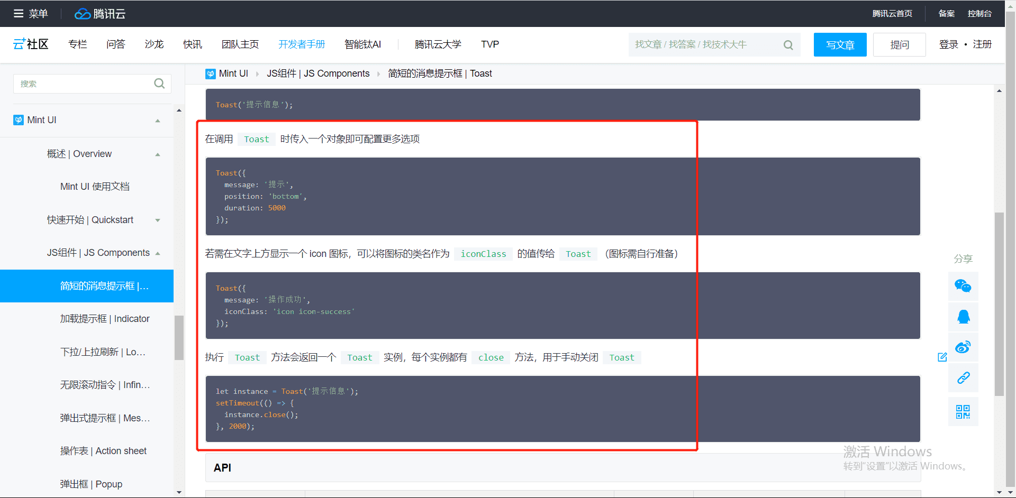Click the sidebar search magnifier icon
This screenshot has height=498, width=1016.
[159, 84]
